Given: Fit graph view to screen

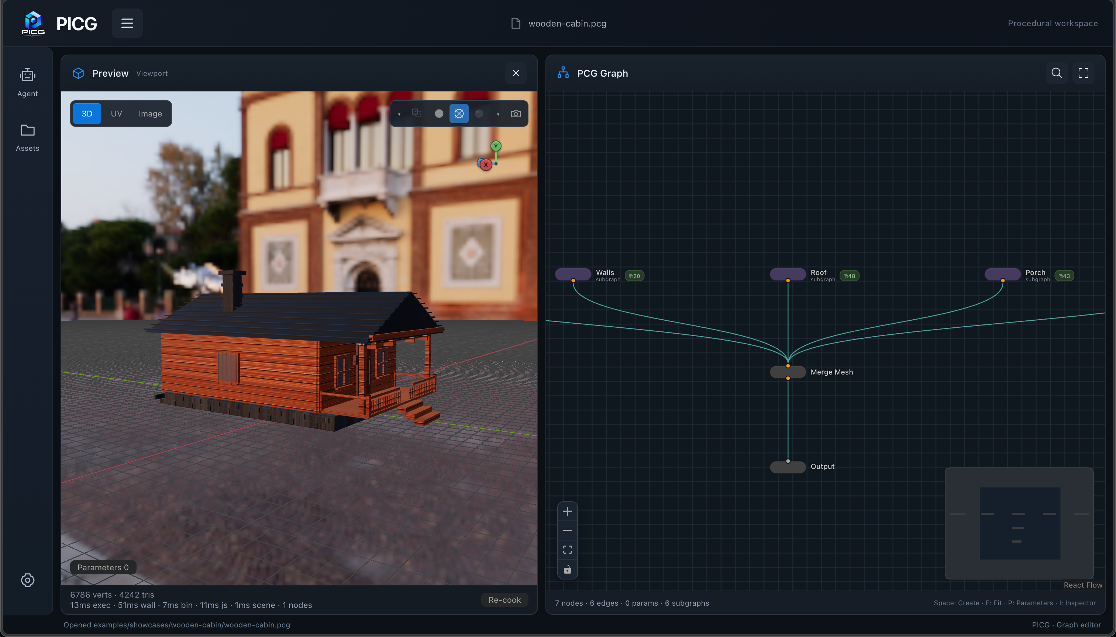Looking at the screenshot, I should [567, 550].
